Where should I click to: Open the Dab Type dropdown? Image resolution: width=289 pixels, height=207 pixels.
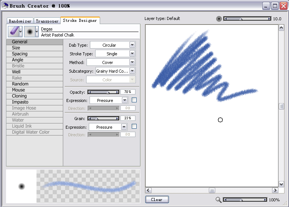click(x=132, y=45)
